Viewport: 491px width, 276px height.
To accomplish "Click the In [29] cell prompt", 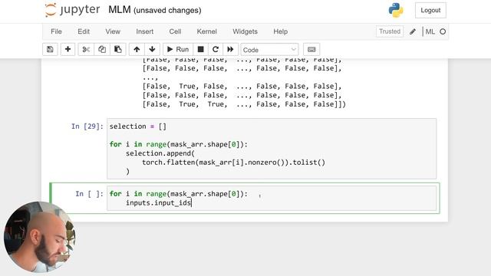I will [87, 127].
